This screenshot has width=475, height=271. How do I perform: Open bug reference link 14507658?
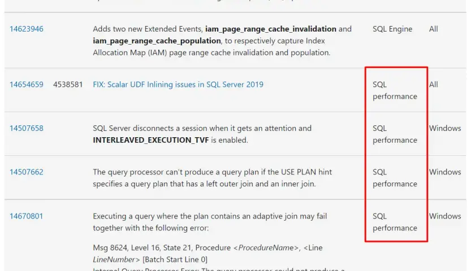pyautogui.click(x=27, y=128)
